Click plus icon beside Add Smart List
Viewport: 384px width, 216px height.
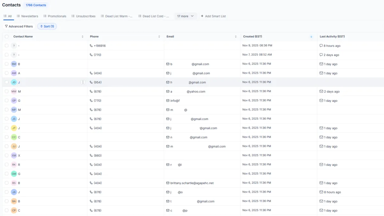coord(202,16)
